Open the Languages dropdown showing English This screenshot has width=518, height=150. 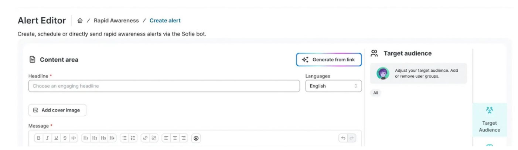(333, 86)
